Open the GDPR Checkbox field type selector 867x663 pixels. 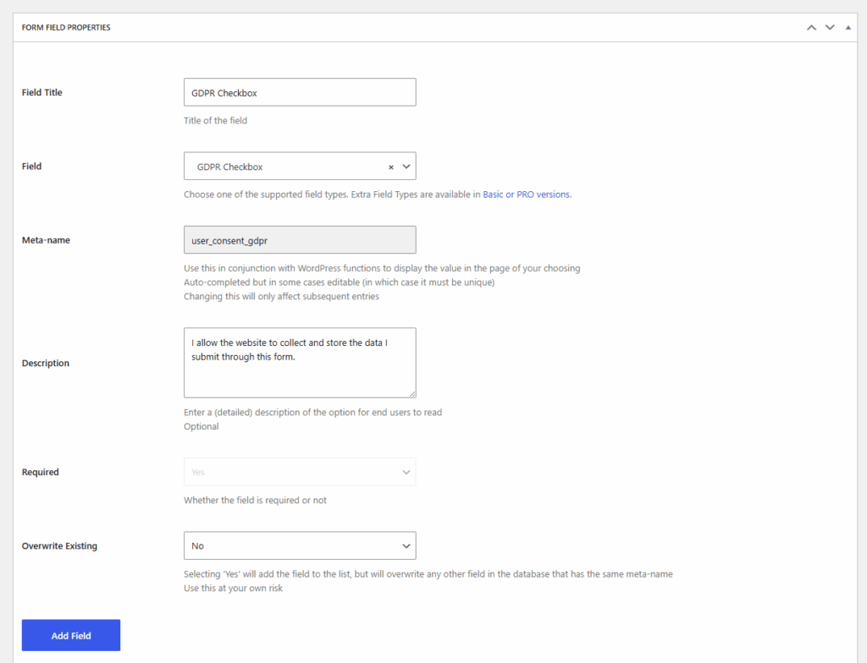(x=288, y=166)
